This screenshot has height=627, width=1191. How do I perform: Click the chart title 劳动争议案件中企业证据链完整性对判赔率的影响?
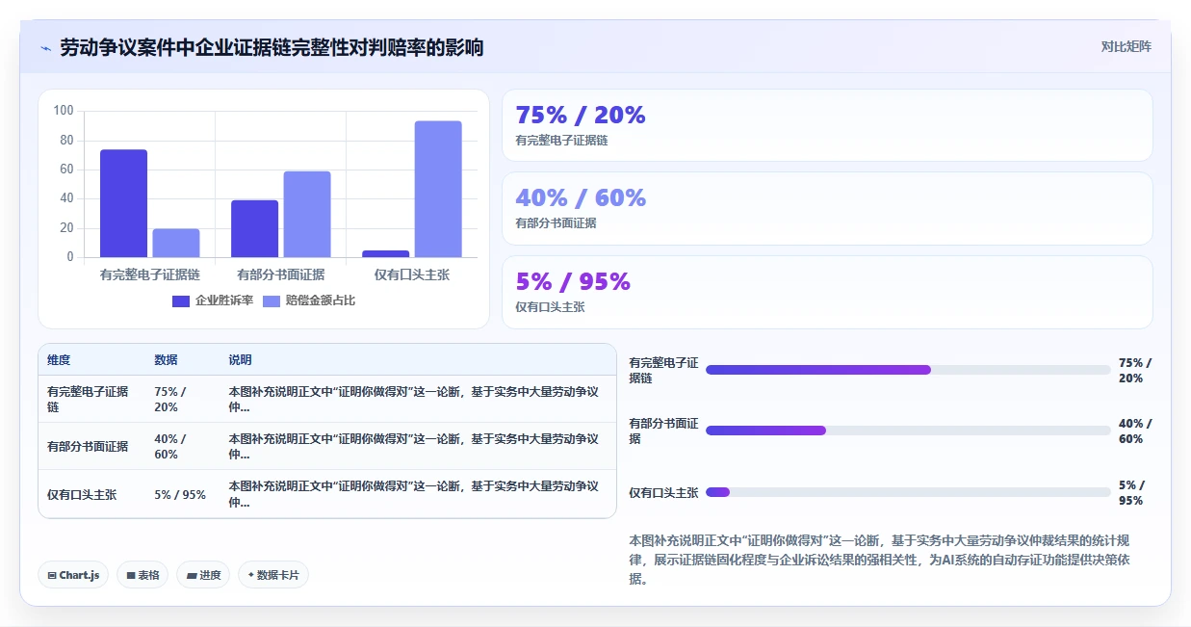coord(272,47)
